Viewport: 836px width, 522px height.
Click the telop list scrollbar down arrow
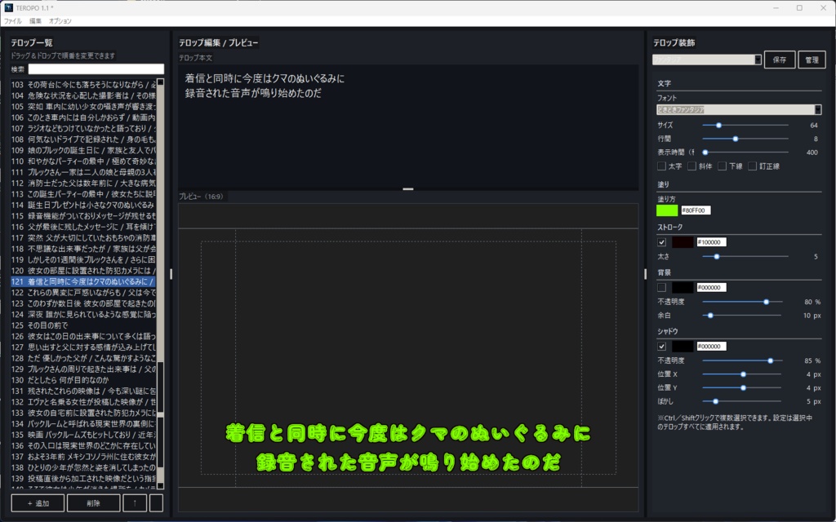160,485
